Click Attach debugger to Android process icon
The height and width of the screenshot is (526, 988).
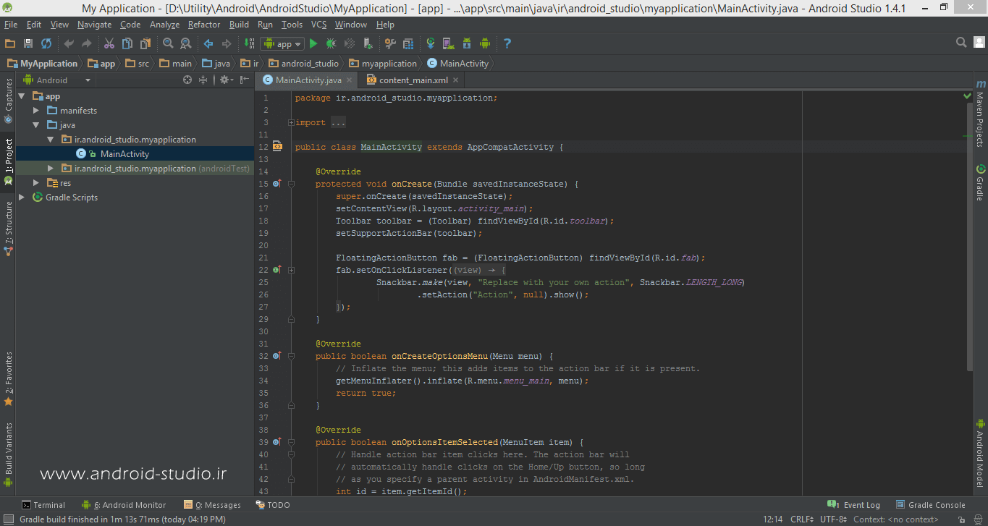coord(368,43)
